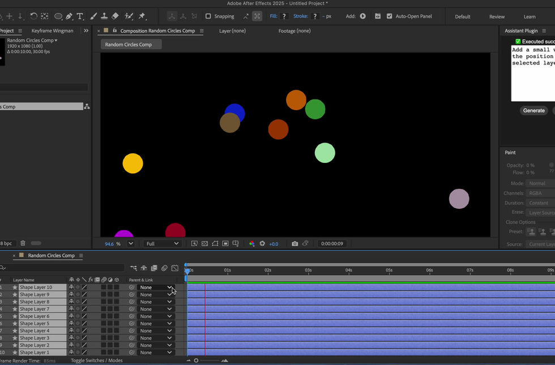Take a snapshot with camera icon
This screenshot has height=365, width=555.
294,244
